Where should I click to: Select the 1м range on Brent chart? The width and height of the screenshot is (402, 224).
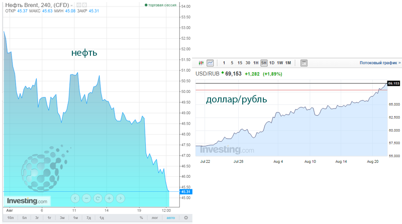[75, 218]
